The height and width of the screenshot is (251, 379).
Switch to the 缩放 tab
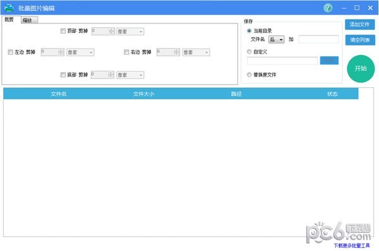[29, 20]
